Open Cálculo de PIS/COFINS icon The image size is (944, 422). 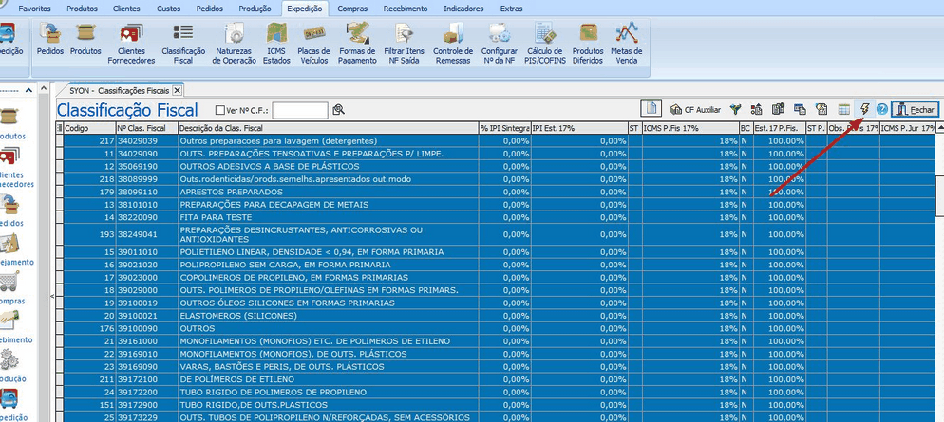[x=545, y=43]
